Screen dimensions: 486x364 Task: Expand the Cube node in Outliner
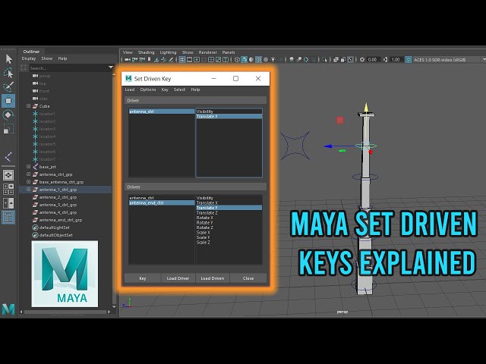click(29, 106)
